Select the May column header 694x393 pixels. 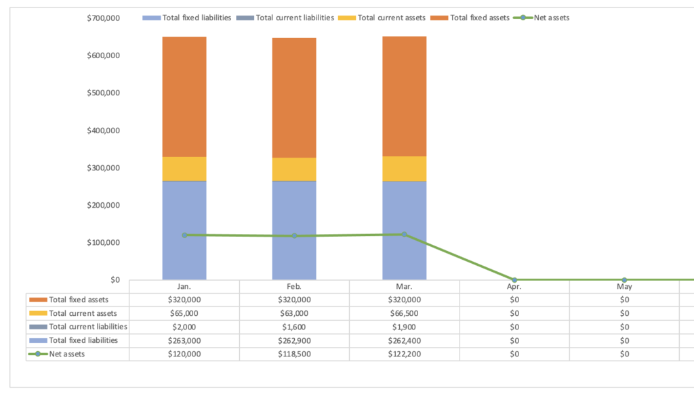click(x=624, y=287)
